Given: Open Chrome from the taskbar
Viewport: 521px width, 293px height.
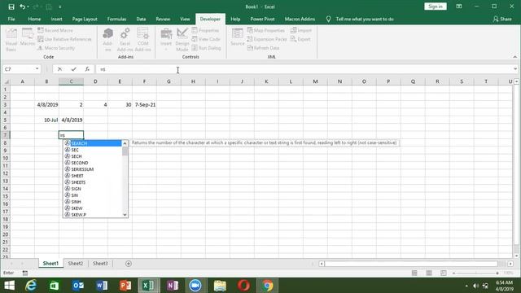Looking at the screenshot, I should click(267, 286).
